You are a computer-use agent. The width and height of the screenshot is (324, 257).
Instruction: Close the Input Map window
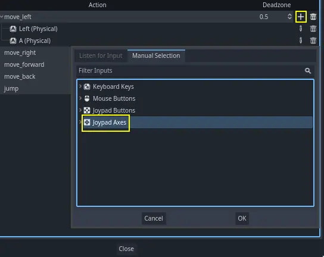pyautogui.click(x=126, y=249)
